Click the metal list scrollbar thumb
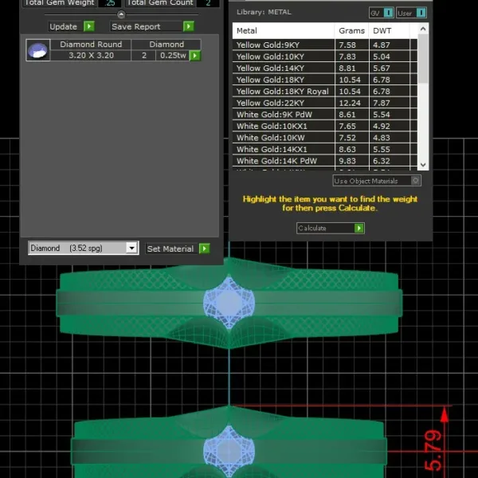 pyautogui.click(x=423, y=58)
